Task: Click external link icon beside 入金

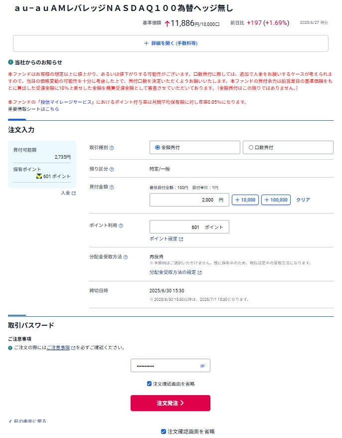Action: coord(74,193)
